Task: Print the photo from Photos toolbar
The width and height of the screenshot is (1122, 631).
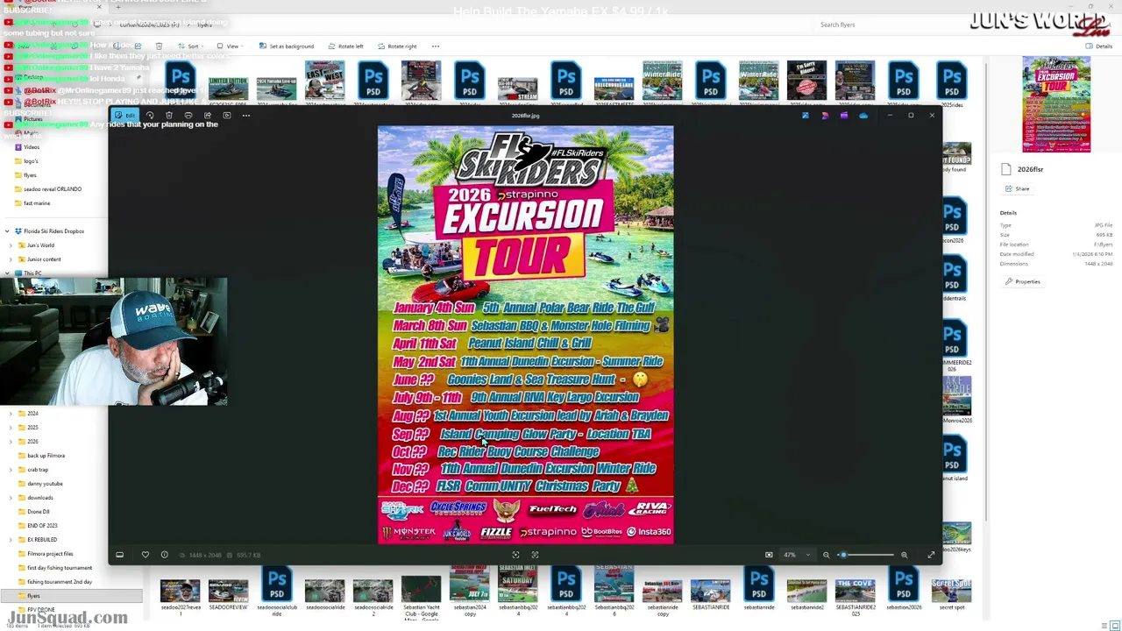Action: tap(188, 116)
